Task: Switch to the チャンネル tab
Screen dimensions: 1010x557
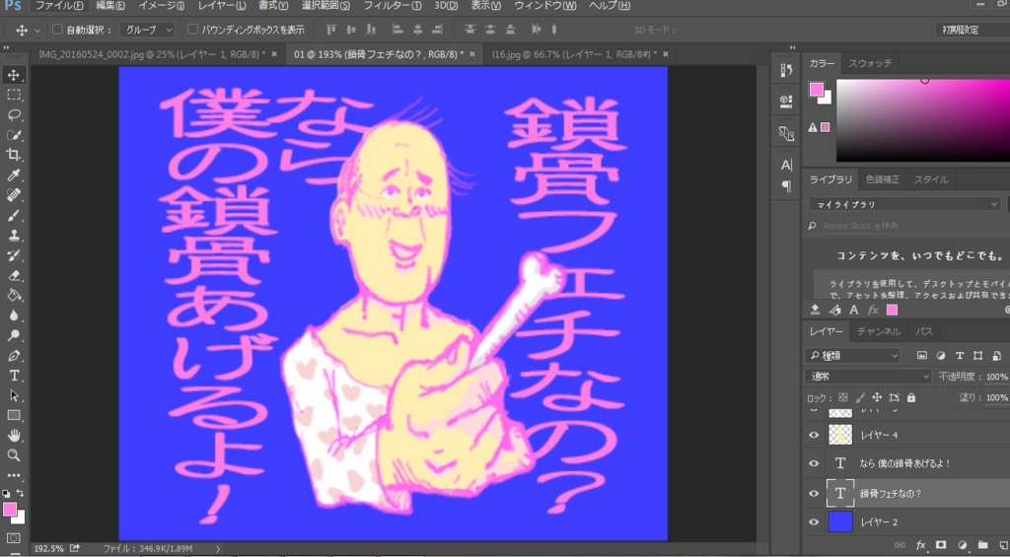Action: click(878, 331)
